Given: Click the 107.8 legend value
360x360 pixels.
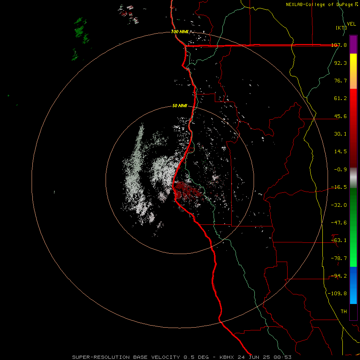Looking at the screenshot, I should coord(339,45).
